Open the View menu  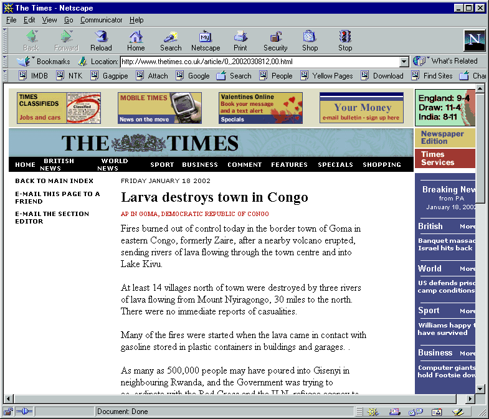click(x=50, y=20)
